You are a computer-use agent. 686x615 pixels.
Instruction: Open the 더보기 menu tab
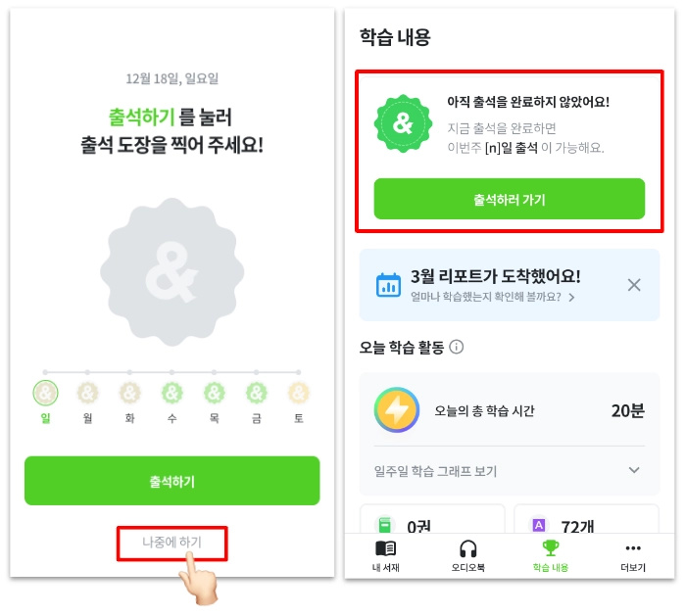coord(633,555)
